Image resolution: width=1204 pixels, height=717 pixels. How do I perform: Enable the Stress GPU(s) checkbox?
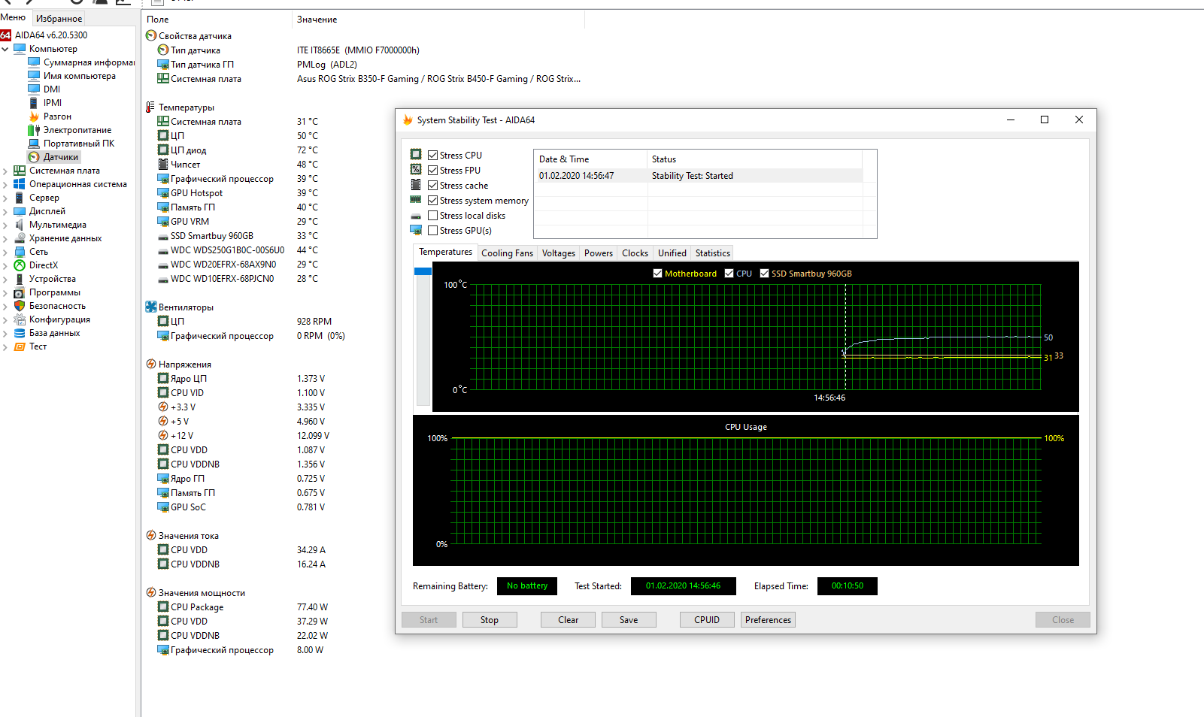[x=433, y=231]
